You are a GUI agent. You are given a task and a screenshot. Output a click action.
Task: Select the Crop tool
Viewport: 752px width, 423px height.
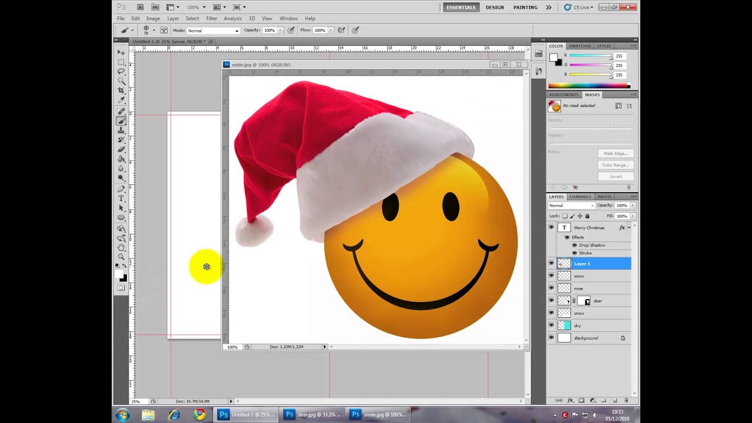122,90
